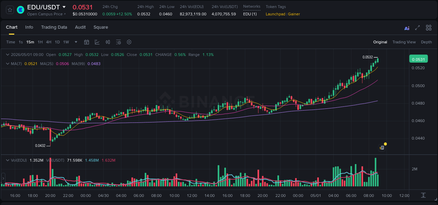Select the 1s interval

point(21,42)
